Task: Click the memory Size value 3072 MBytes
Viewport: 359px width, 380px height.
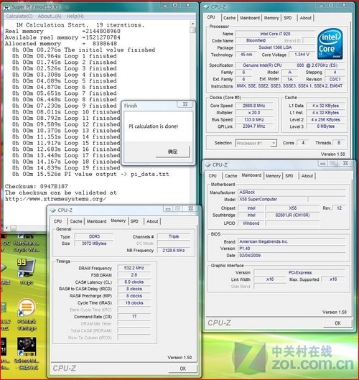Action: click(94, 244)
